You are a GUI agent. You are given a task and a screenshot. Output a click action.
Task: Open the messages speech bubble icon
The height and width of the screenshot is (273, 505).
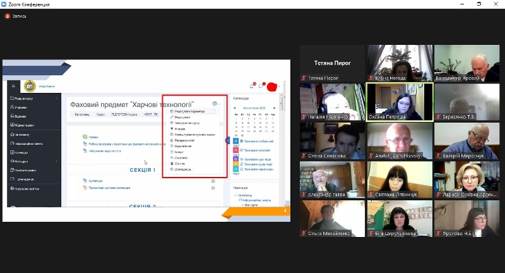coord(261,86)
